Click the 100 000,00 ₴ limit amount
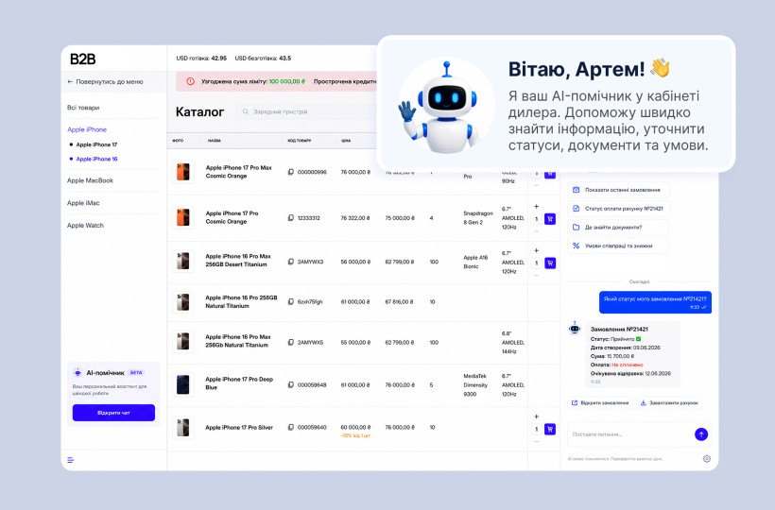This screenshot has width=775, height=510. (x=287, y=81)
